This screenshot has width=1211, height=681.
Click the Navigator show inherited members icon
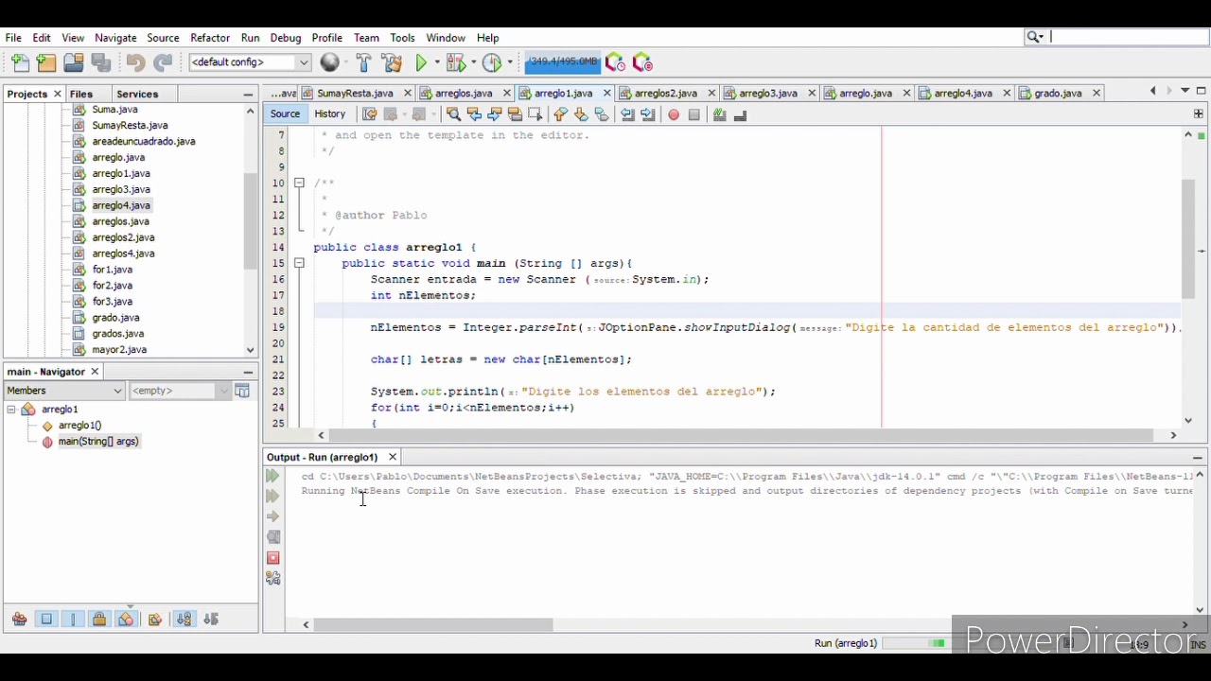[19, 620]
